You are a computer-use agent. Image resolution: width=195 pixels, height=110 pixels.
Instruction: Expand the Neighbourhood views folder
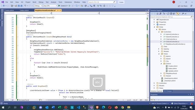coord(161,73)
